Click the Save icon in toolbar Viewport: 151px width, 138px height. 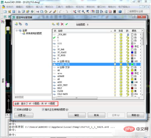click(14, 12)
